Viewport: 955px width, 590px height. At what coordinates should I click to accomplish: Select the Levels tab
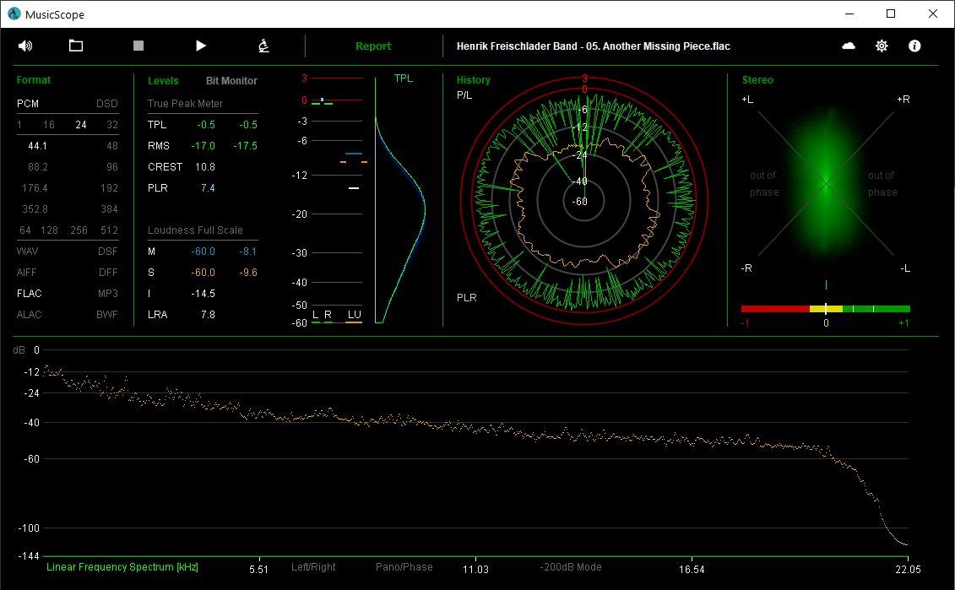point(163,81)
